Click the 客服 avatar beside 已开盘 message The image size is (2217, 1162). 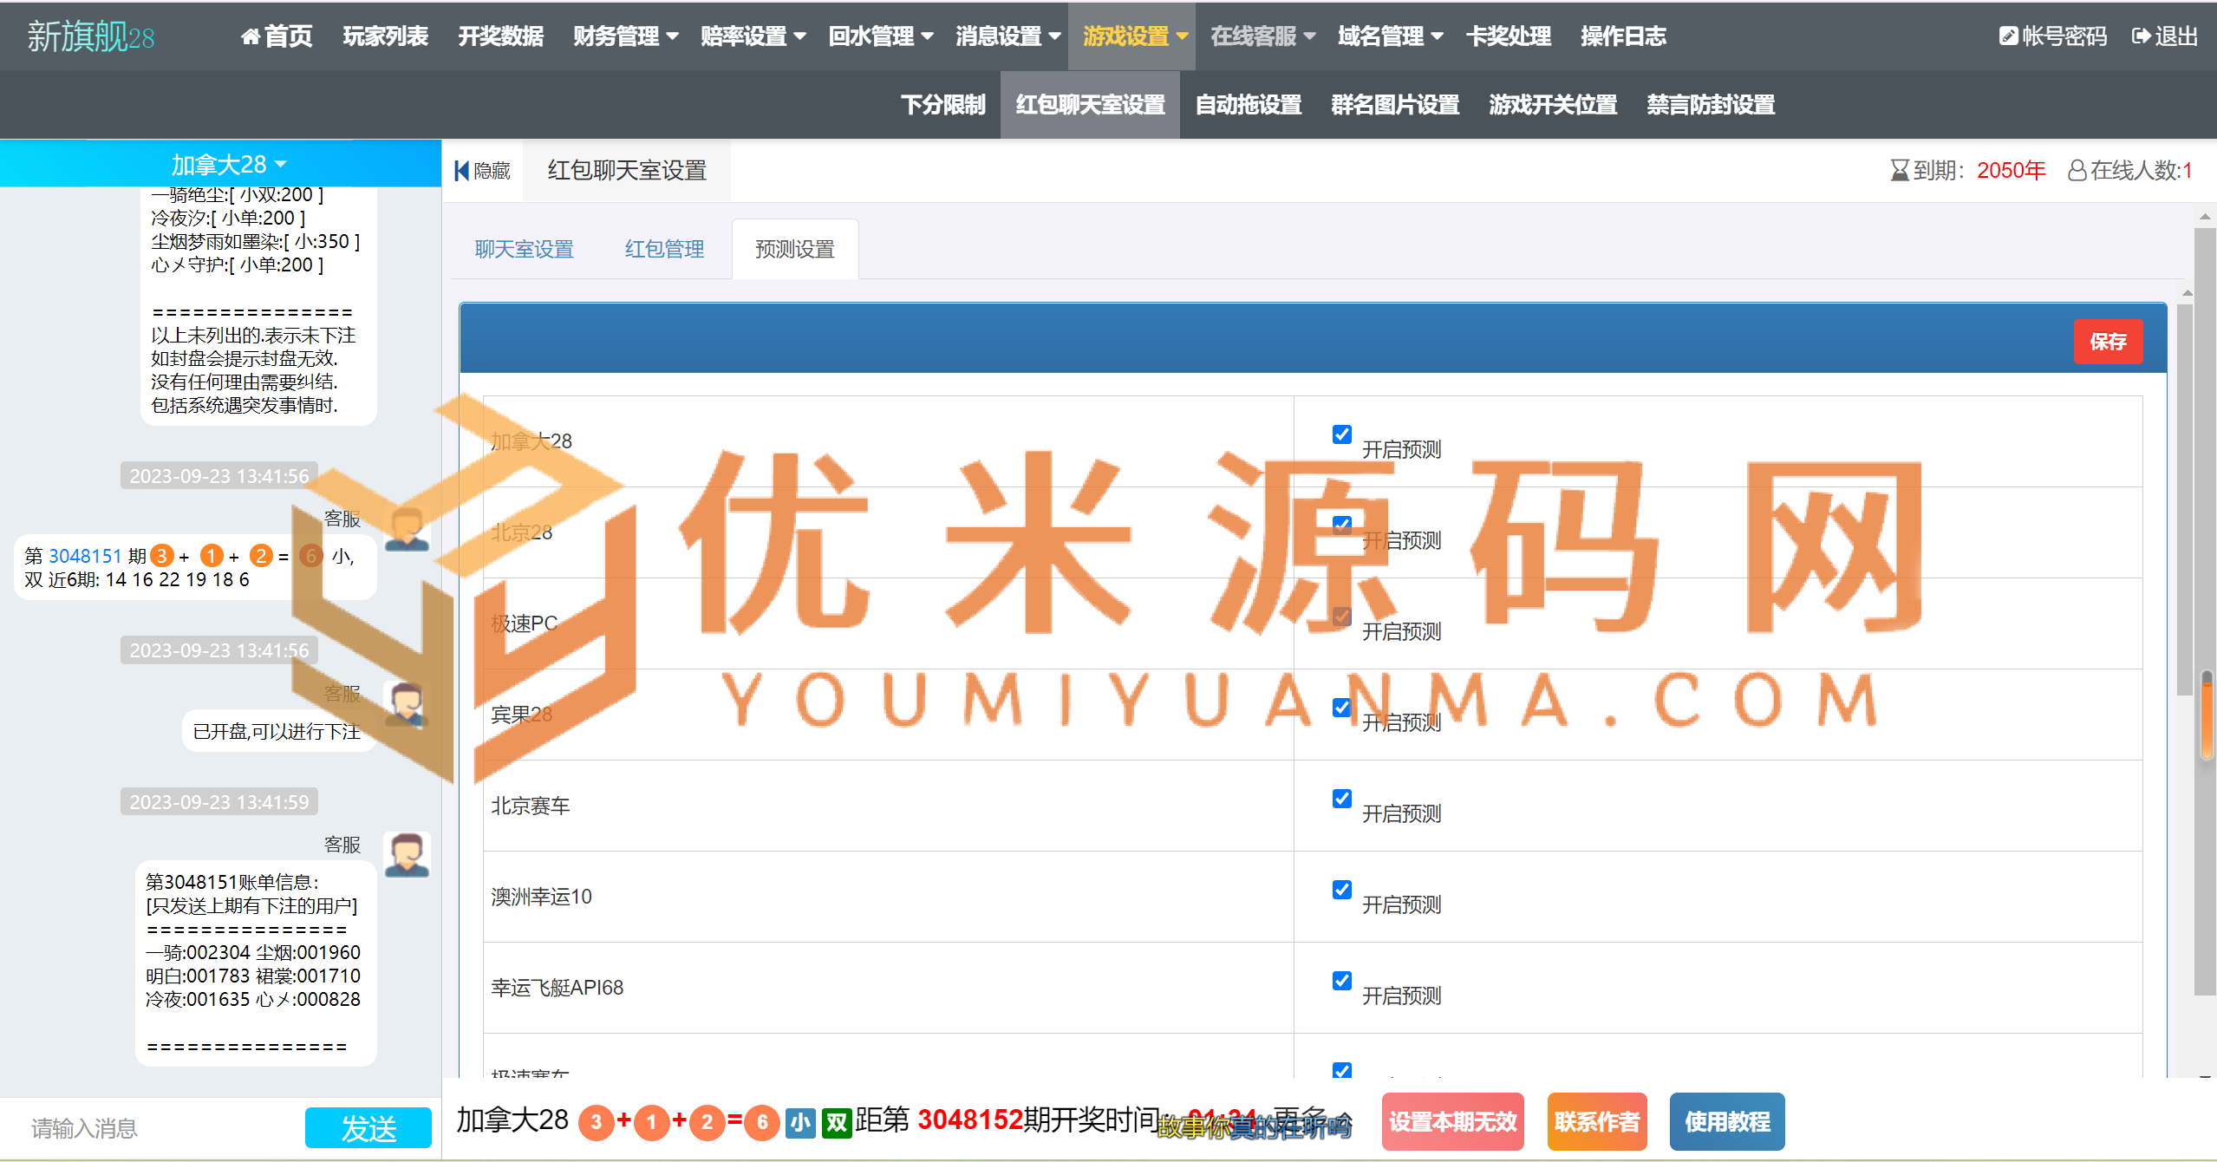[x=407, y=704]
